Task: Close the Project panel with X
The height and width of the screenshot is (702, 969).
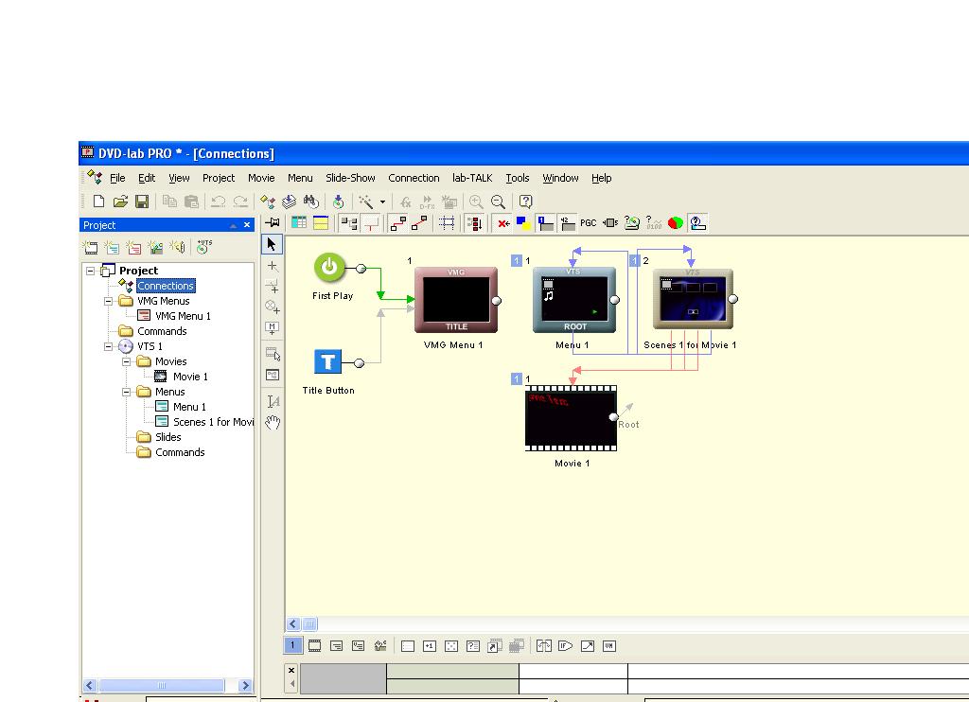Action: coord(247,225)
